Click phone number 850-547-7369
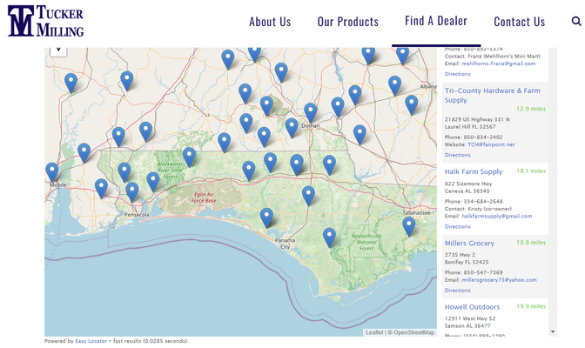This screenshot has height=348, width=585. pos(483,272)
